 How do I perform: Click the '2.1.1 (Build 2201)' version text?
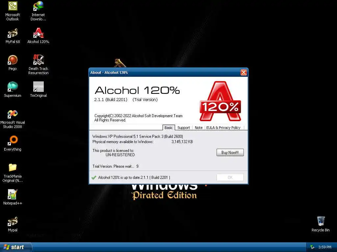pyautogui.click(x=111, y=100)
